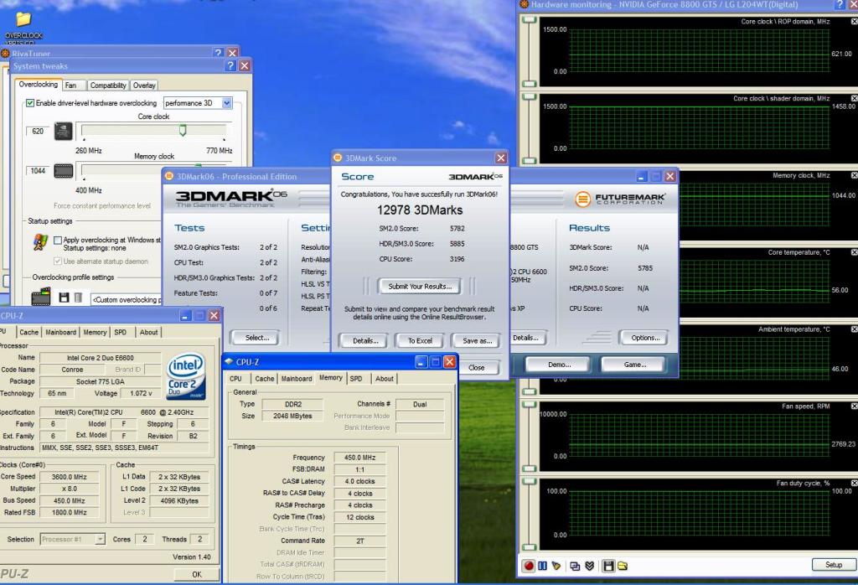Image resolution: width=858 pixels, height=585 pixels.
Task: Click the memory chip icon beside Memory clock
Action: pyautogui.click(x=64, y=171)
